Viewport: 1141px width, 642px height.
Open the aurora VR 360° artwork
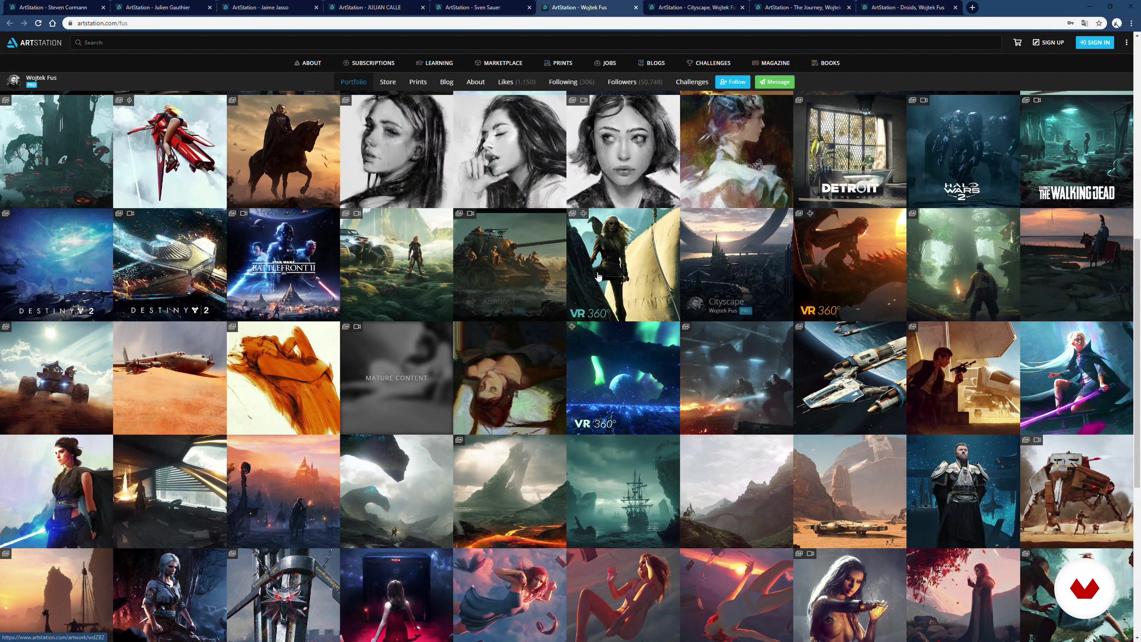click(623, 378)
